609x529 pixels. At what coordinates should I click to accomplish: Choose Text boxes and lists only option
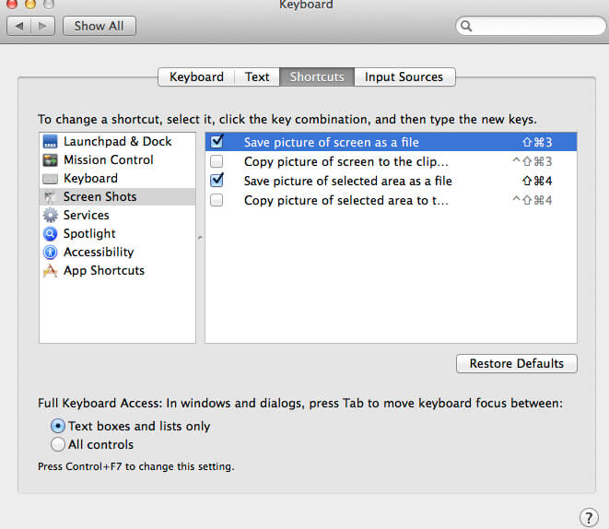pyautogui.click(x=58, y=427)
